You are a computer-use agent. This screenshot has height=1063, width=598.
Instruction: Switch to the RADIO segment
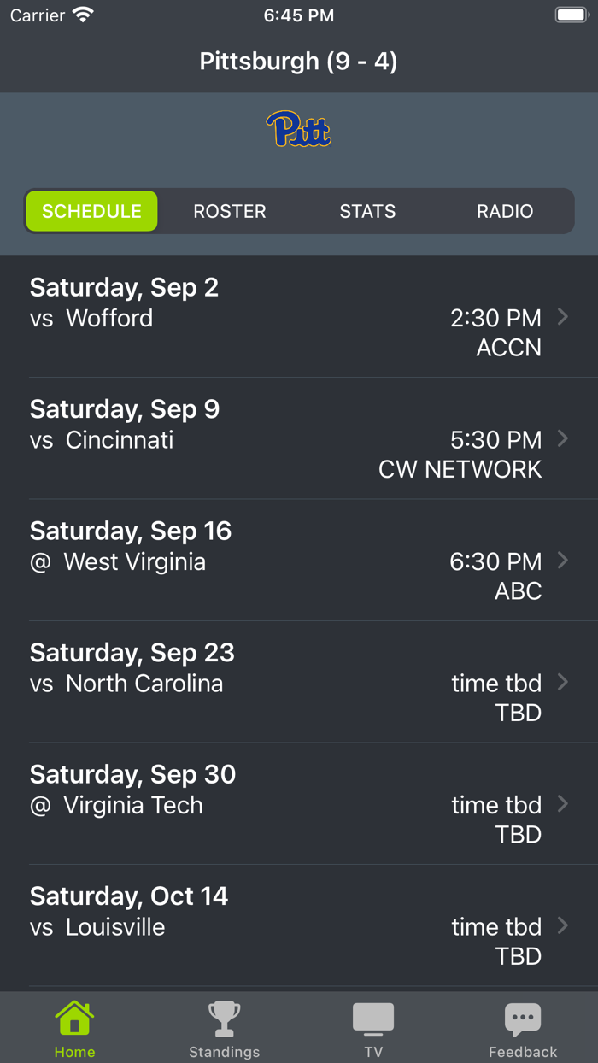point(505,211)
